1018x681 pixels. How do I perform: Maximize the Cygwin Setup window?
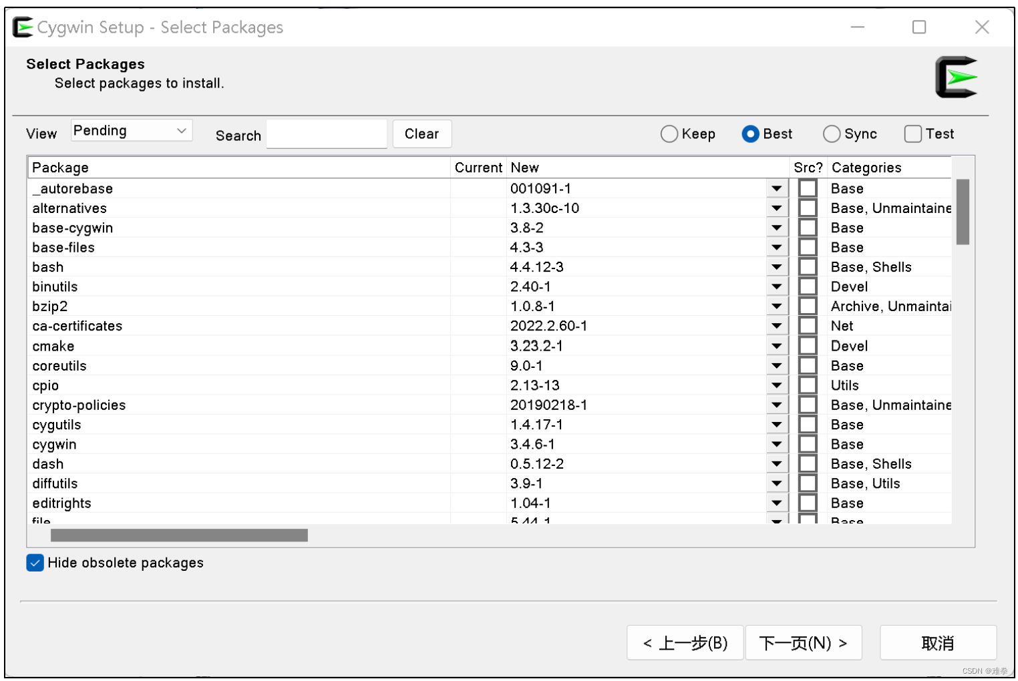click(919, 27)
